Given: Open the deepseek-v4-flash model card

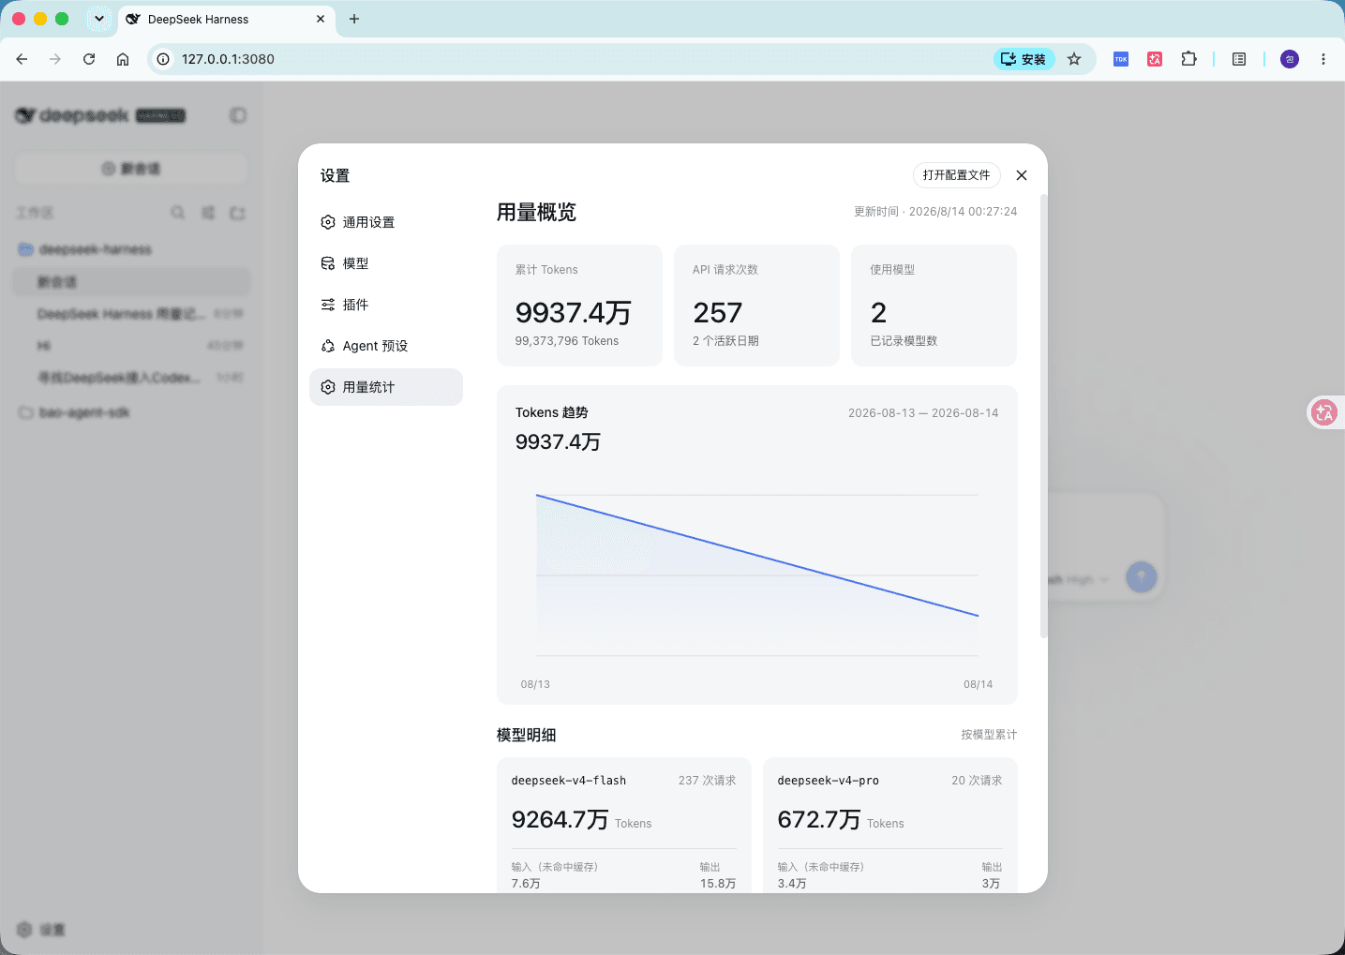Looking at the screenshot, I should click(624, 825).
